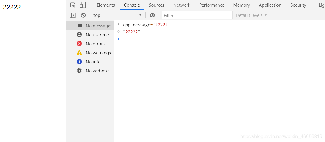Clear the console with the ban icon
The image size is (325, 142).
point(83,15)
